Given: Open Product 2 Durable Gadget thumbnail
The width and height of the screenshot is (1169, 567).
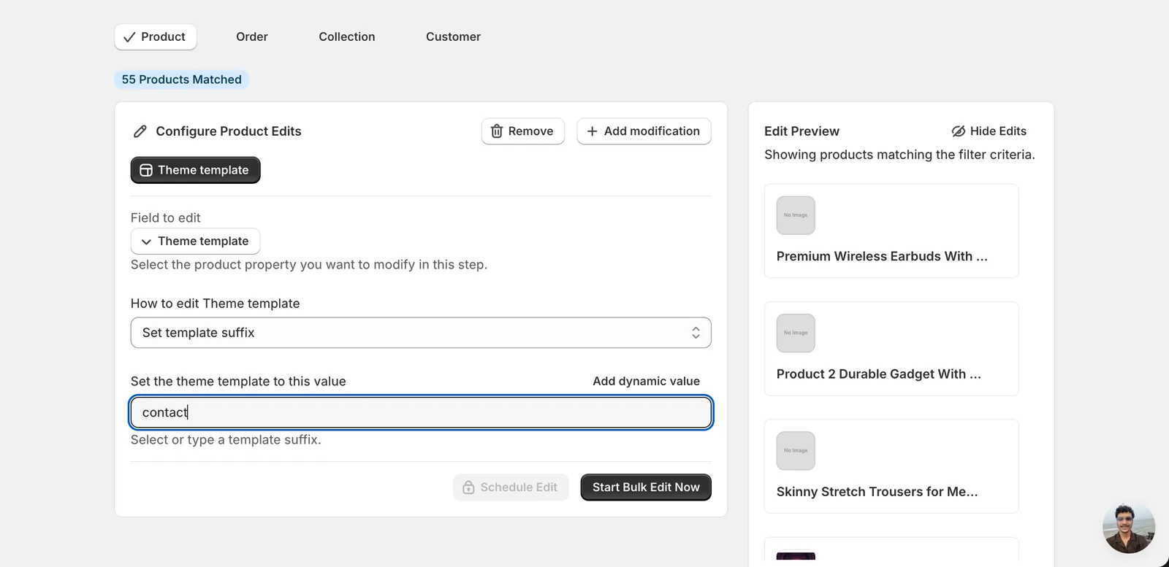Looking at the screenshot, I should click(x=796, y=333).
